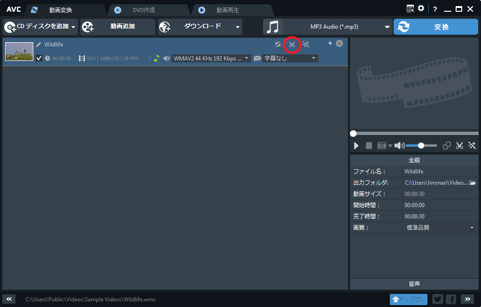Share on Twitter via the bird icon
481x307 pixels.
[x=438, y=299]
